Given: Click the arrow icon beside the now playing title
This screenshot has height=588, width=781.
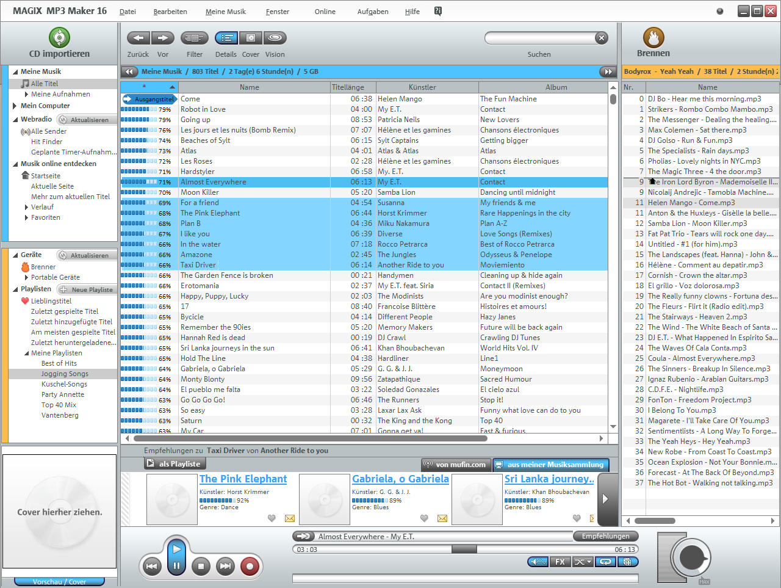Looking at the screenshot, I should (x=303, y=536).
